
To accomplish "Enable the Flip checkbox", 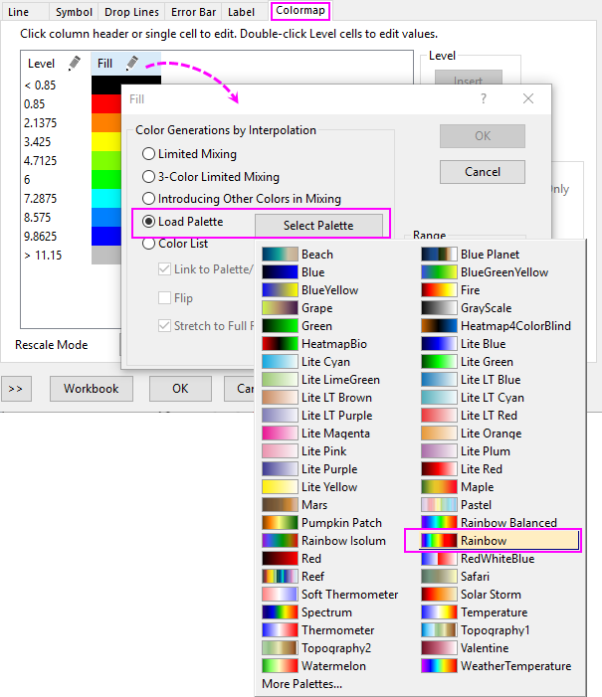I will click(164, 298).
